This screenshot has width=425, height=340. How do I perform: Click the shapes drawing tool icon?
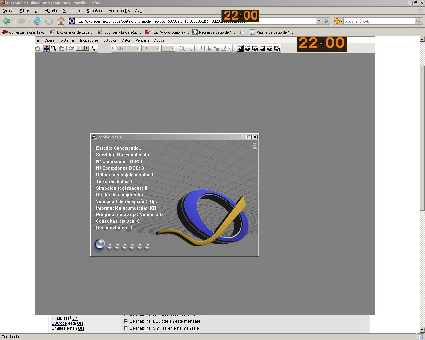click(x=216, y=48)
